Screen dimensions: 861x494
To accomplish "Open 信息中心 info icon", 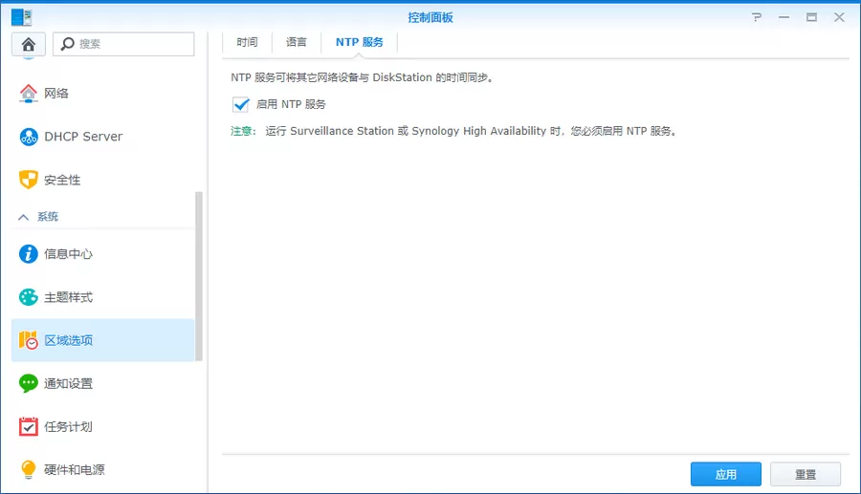I will tap(29, 254).
